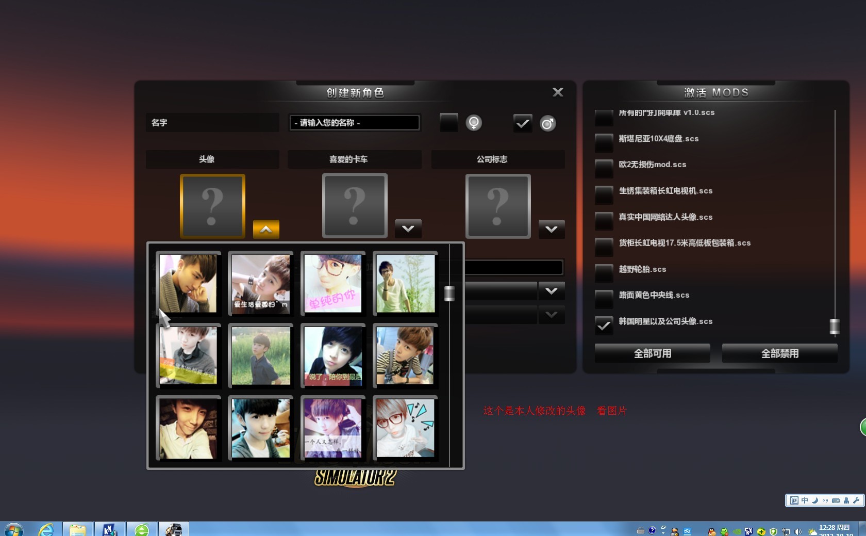Expand the company logo dropdown
Viewport: 866px width, 536px height.
(x=551, y=229)
